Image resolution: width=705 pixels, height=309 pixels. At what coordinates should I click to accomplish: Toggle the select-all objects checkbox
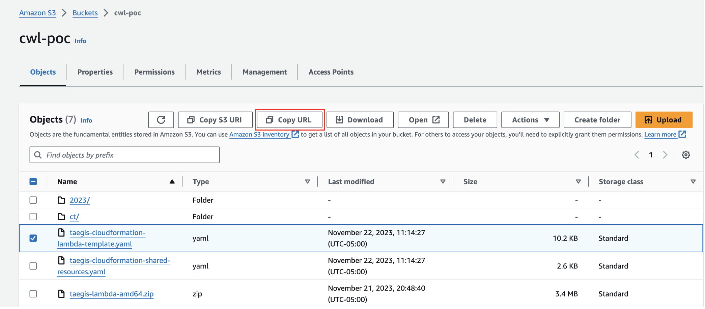[x=33, y=181]
